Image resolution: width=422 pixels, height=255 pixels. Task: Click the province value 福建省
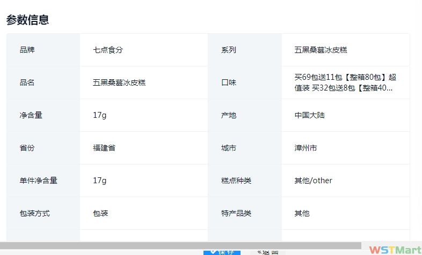coord(104,148)
